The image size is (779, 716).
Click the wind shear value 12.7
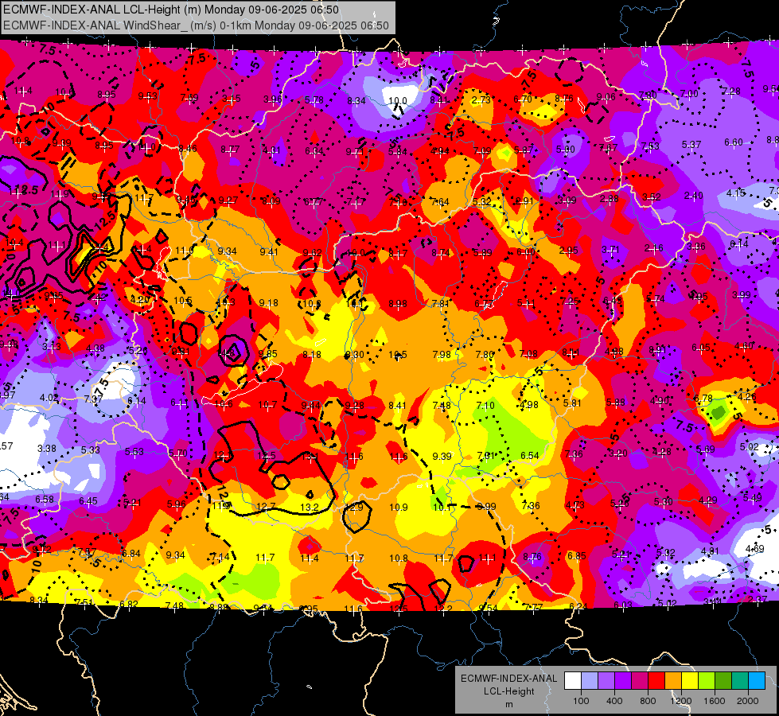266,507
